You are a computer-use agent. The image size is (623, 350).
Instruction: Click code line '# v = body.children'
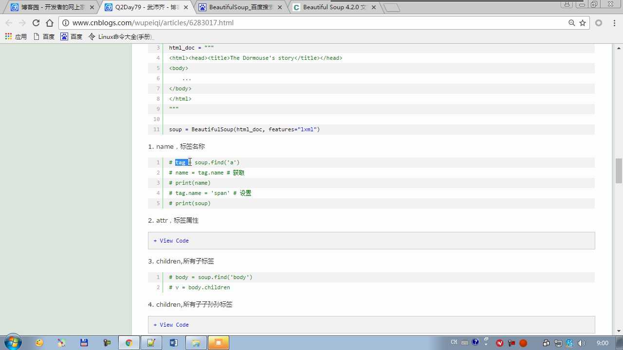coord(200,287)
